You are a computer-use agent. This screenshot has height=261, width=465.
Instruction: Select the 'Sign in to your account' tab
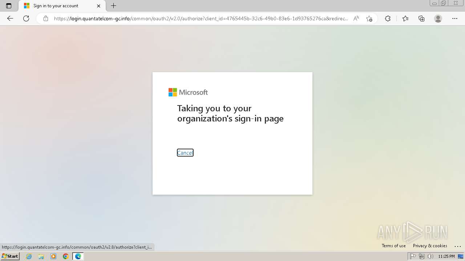click(x=62, y=6)
